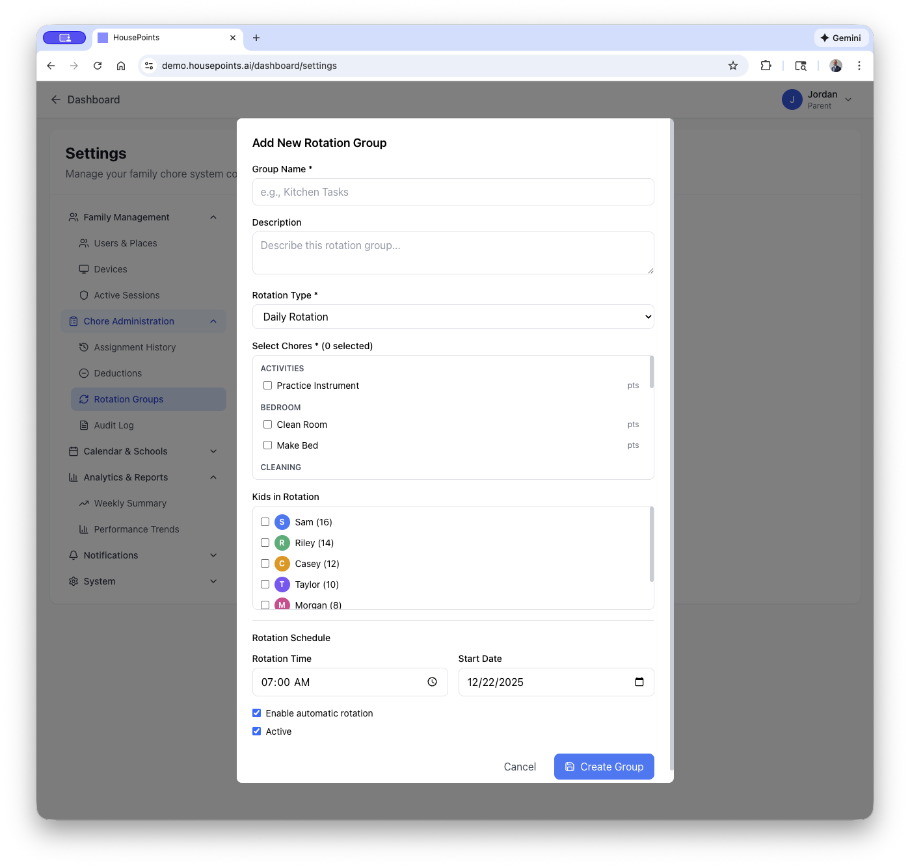Open the Start Date calendar picker icon

639,682
